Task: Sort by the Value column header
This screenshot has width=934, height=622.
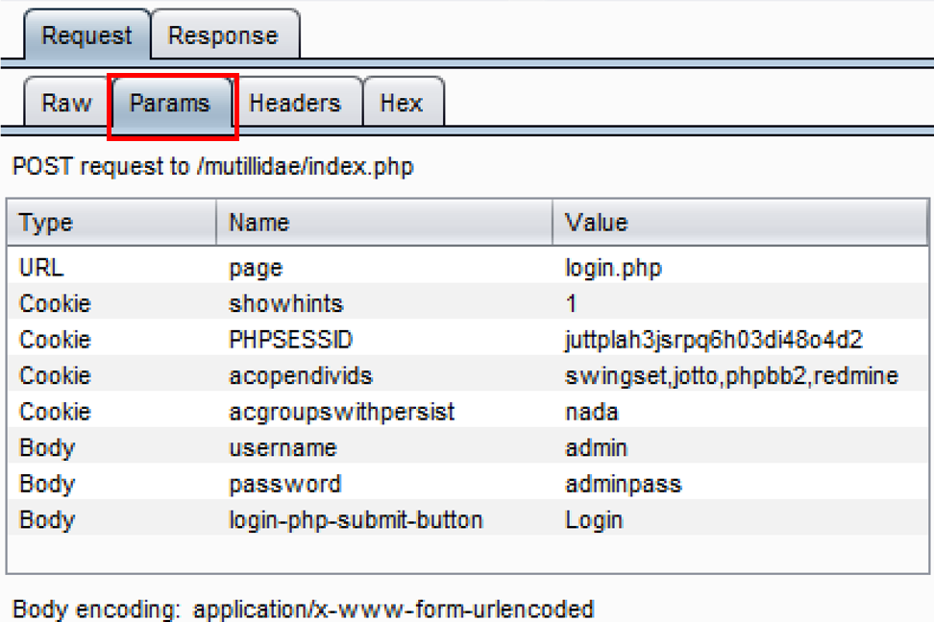Action: (x=741, y=222)
